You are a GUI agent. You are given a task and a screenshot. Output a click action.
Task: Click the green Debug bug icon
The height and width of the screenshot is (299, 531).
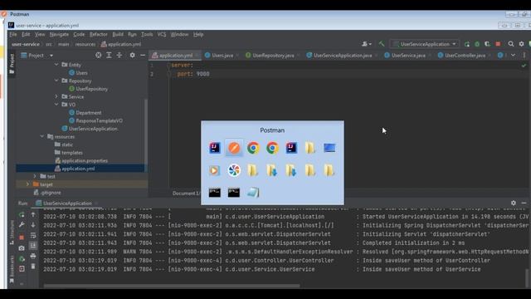point(477,44)
